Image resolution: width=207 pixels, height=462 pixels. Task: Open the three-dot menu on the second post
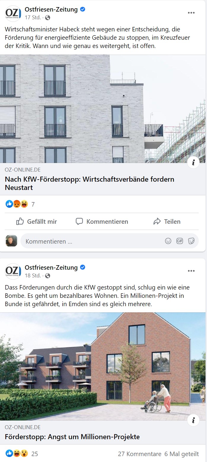191,271
